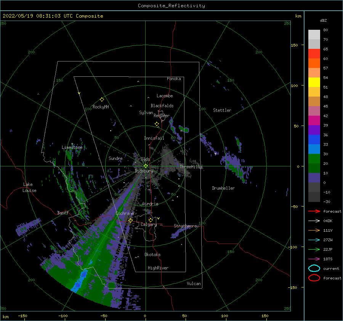
Task: Click the -30 value in dBZ scale
Action: [x=327, y=202]
